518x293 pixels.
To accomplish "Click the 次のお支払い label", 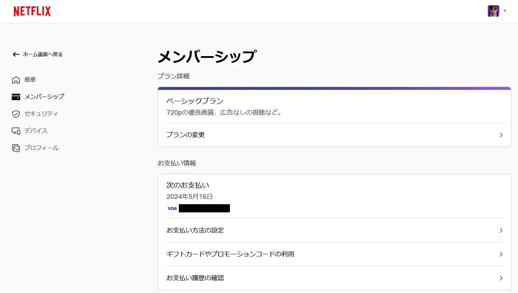I will coord(188,185).
